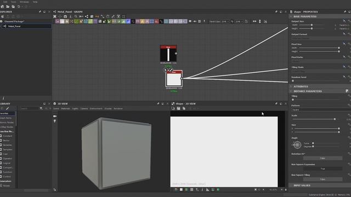
Task: Click the Library search field
Action: [x=29, y=108]
